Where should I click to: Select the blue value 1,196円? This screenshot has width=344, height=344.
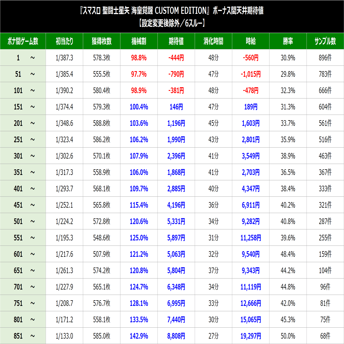pos(176,123)
